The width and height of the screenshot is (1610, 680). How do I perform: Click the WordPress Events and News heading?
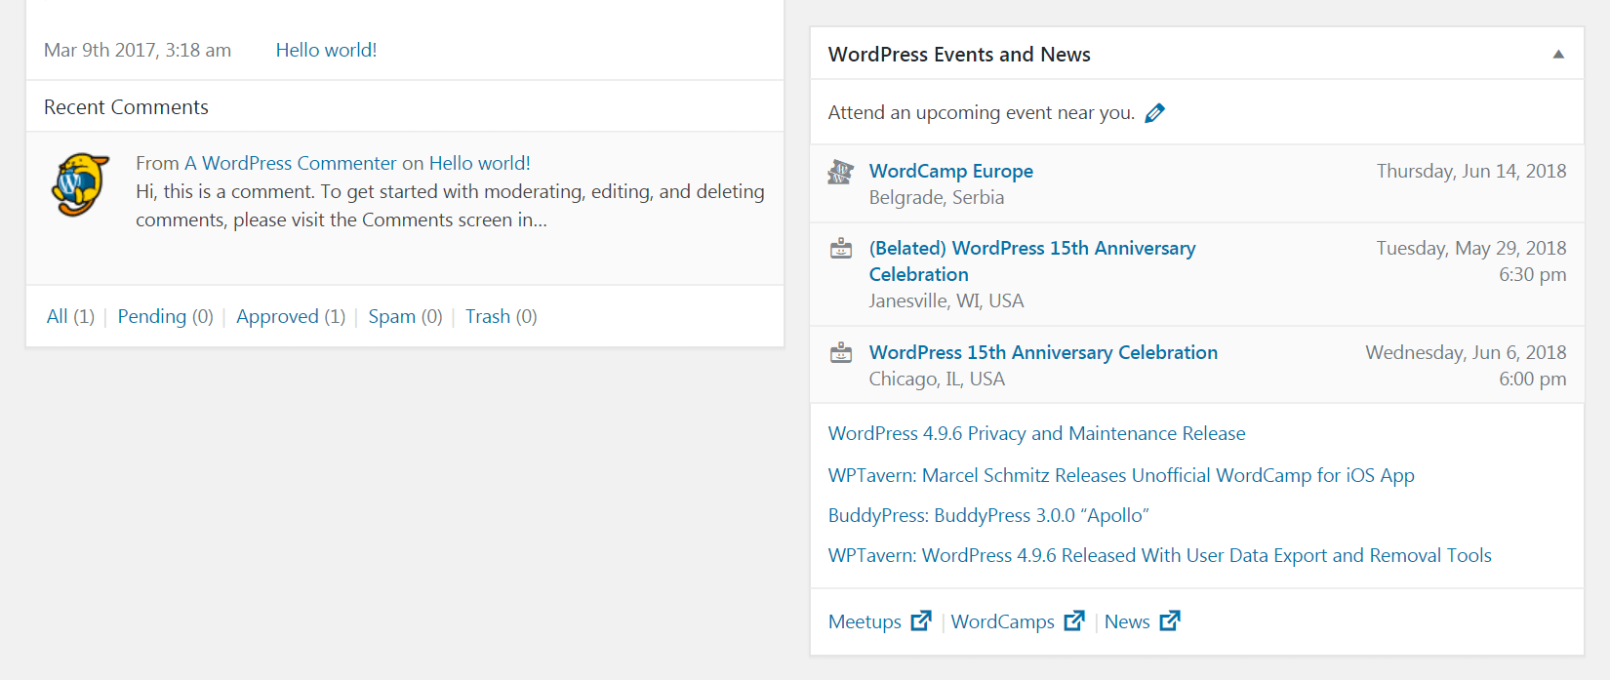click(959, 55)
